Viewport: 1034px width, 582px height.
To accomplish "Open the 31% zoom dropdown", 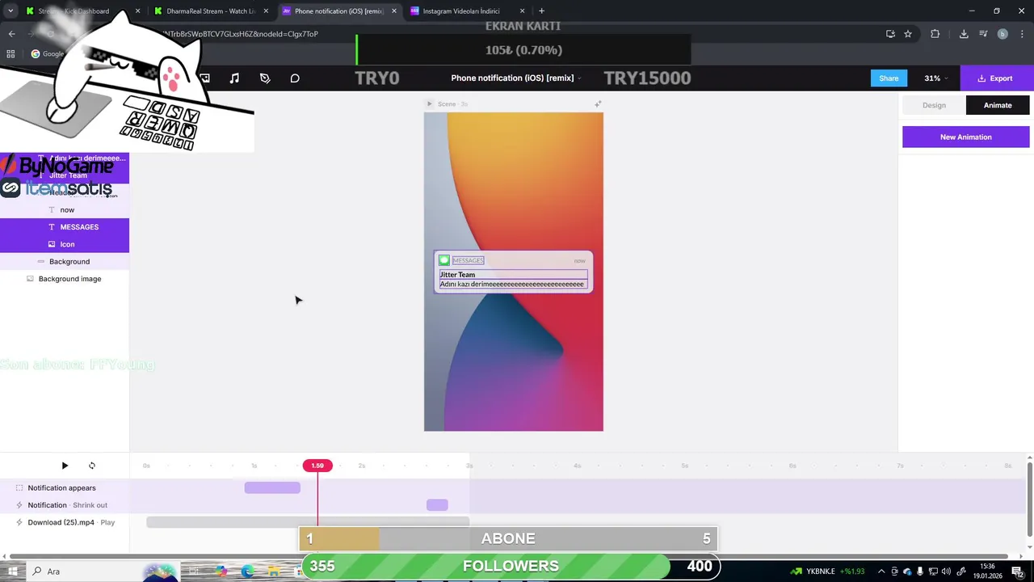I will click(x=936, y=78).
